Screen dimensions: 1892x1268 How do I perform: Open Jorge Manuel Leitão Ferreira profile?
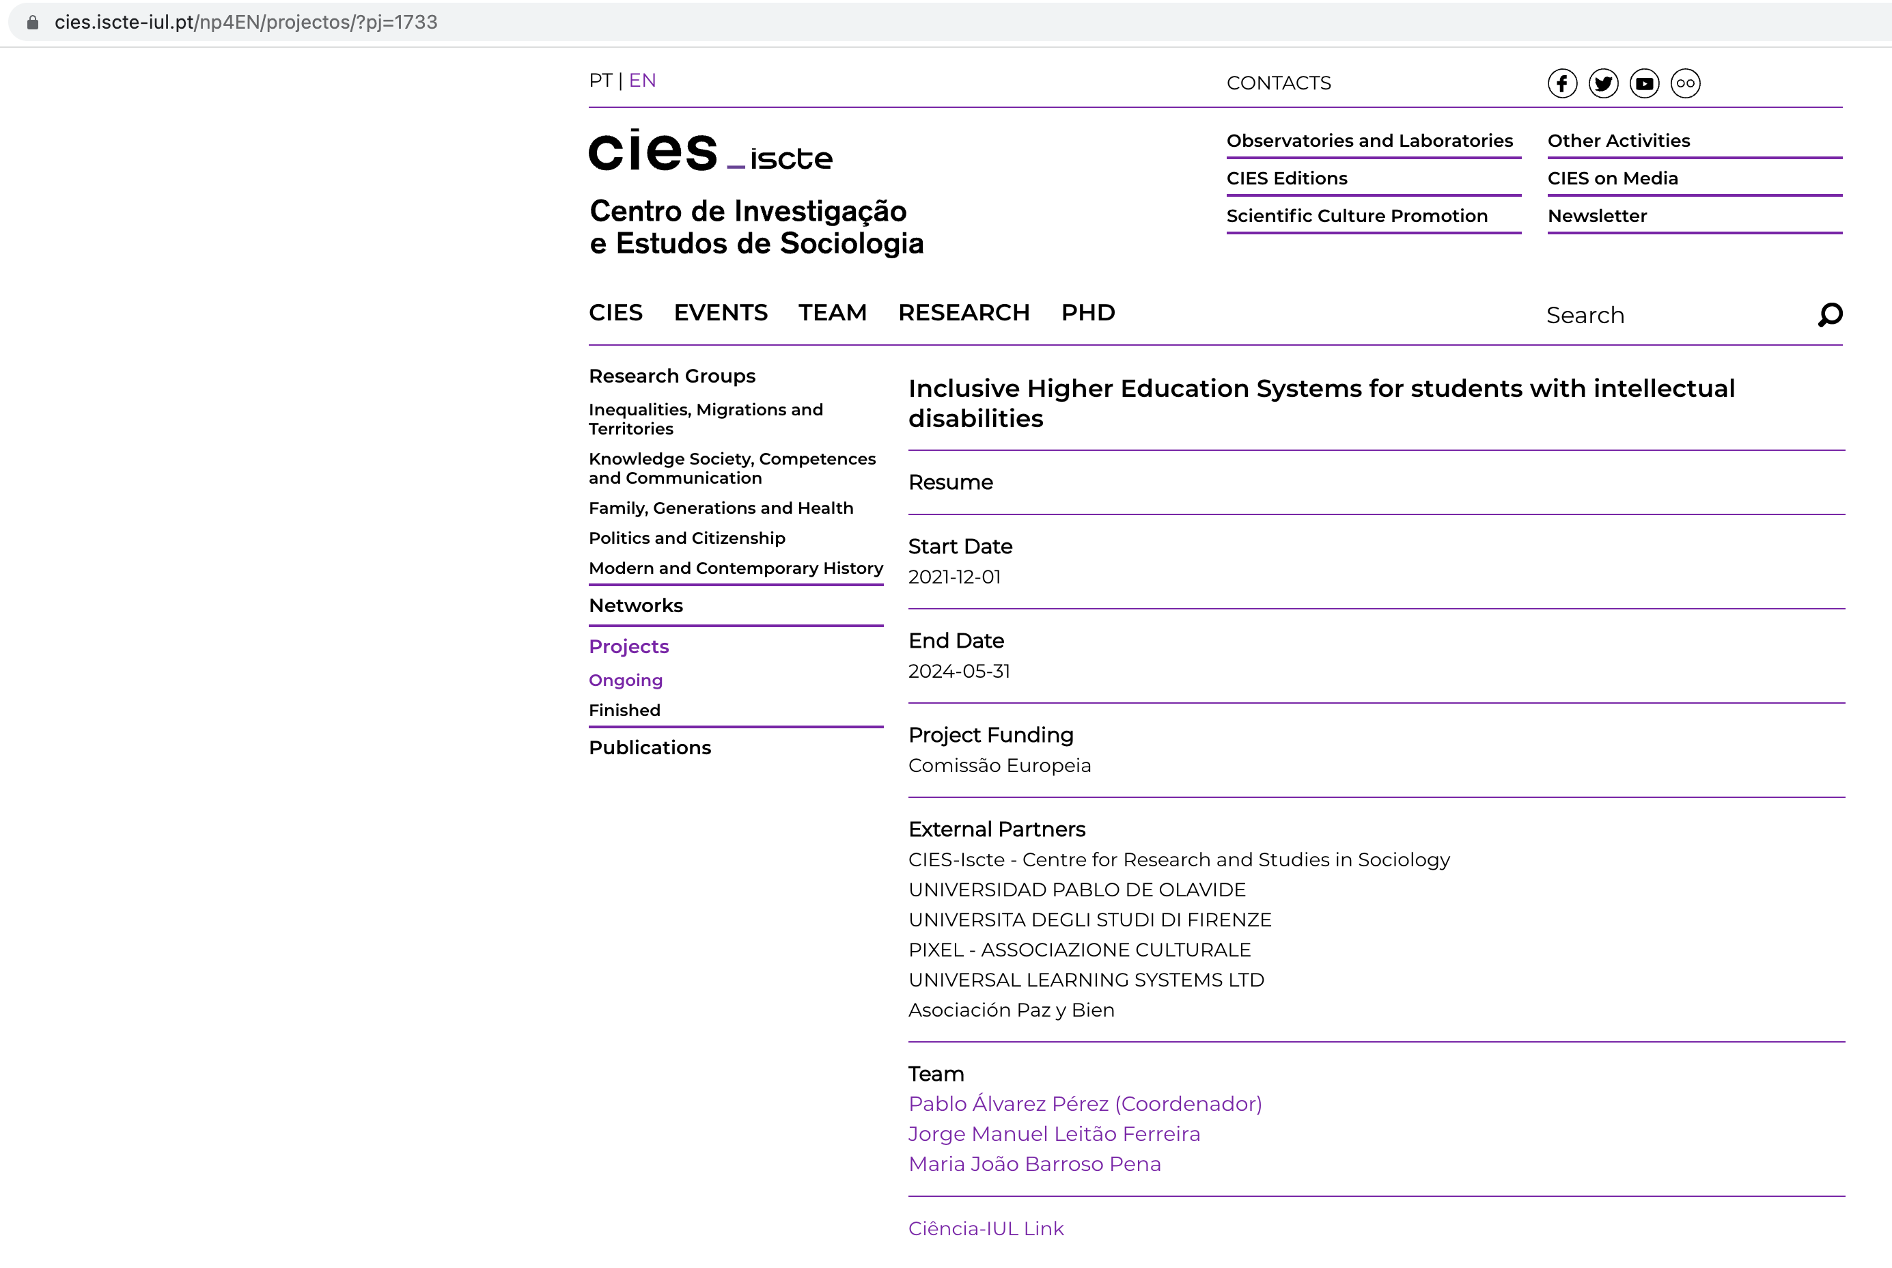click(1053, 1134)
